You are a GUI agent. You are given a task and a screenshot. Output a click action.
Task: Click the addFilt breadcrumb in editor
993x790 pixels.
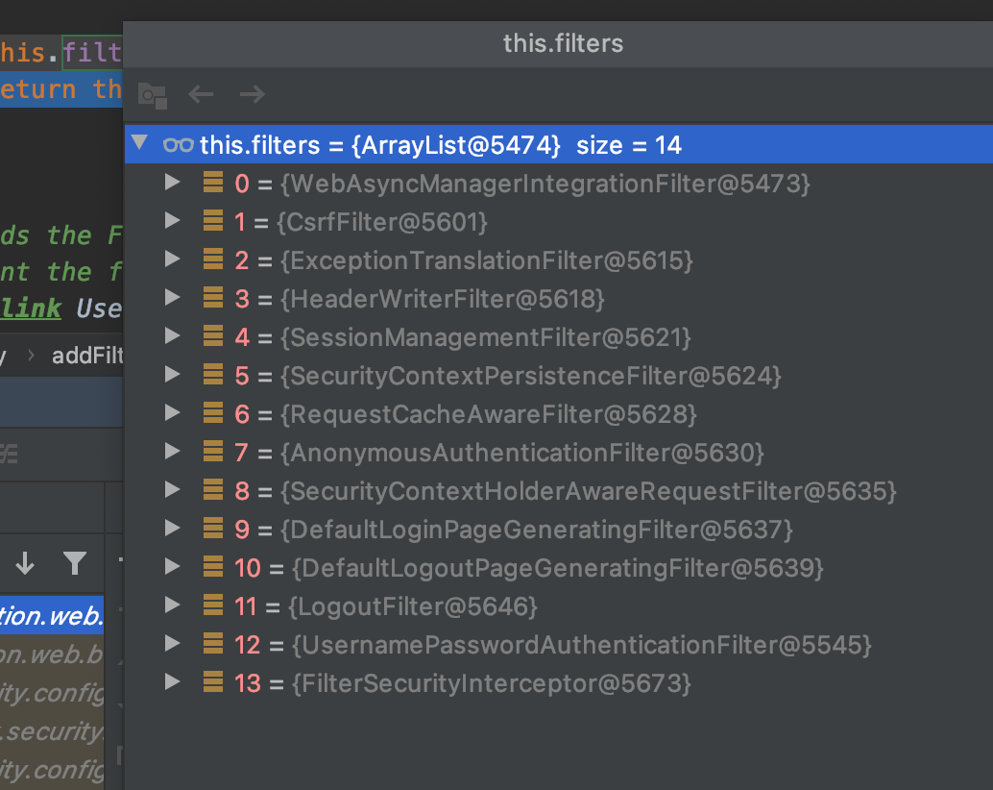point(86,356)
